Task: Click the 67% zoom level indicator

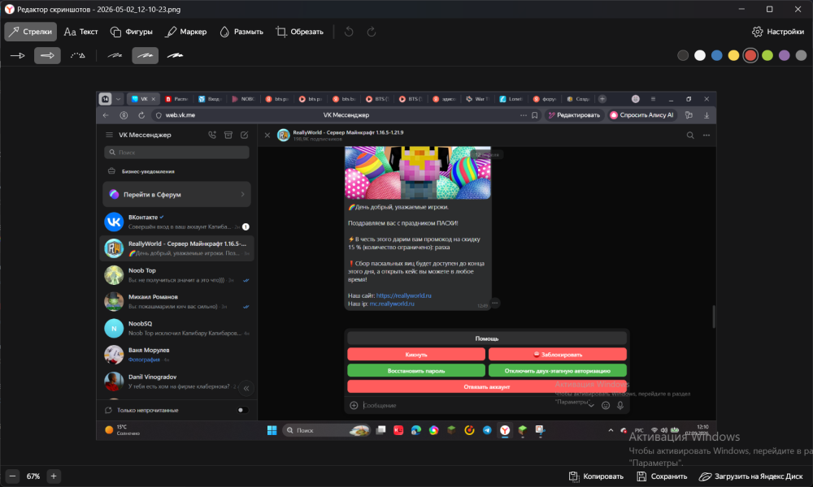Action: [x=33, y=476]
